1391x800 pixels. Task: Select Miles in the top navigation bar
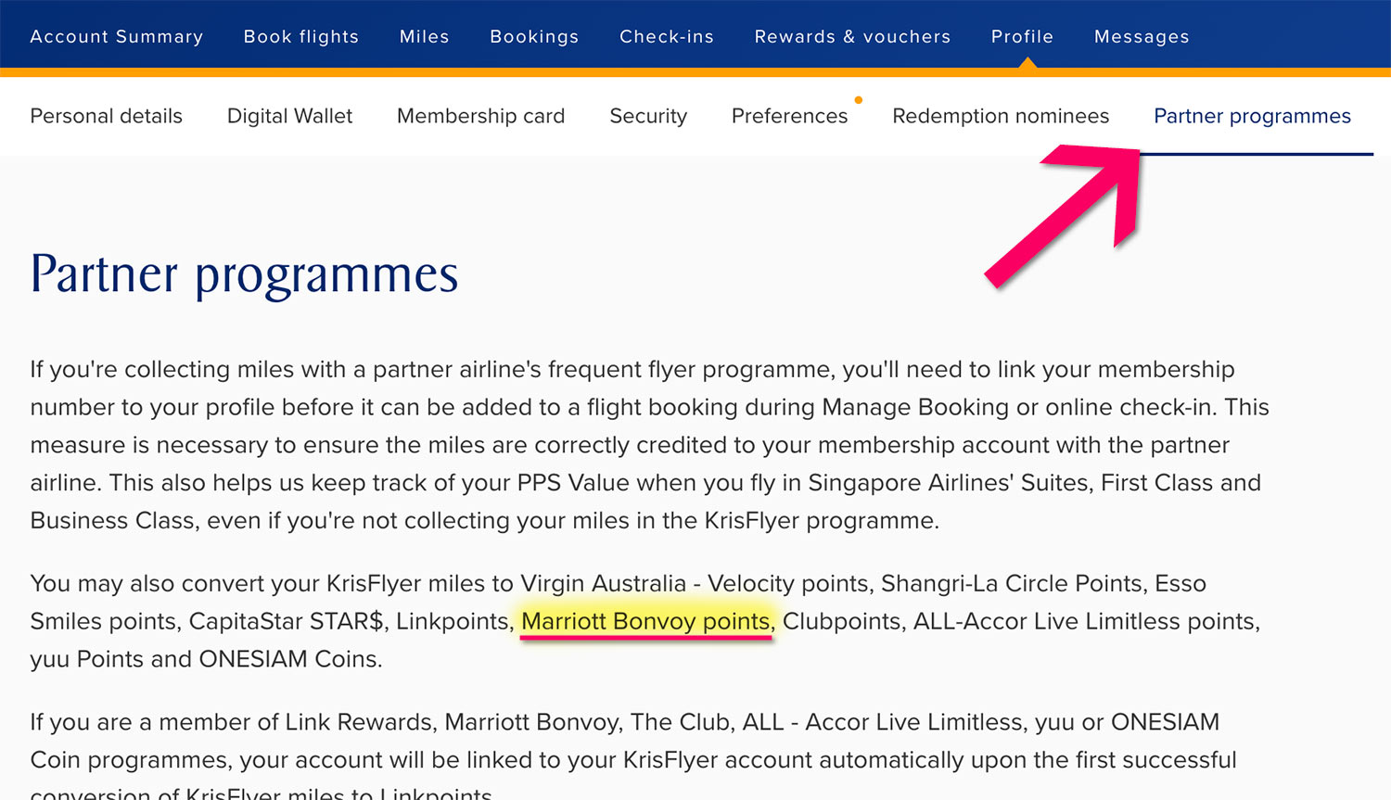(x=424, y=36)
